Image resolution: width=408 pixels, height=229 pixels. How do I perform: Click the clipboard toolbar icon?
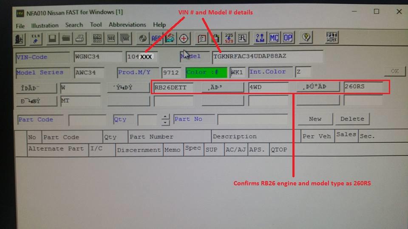(215, 39)
